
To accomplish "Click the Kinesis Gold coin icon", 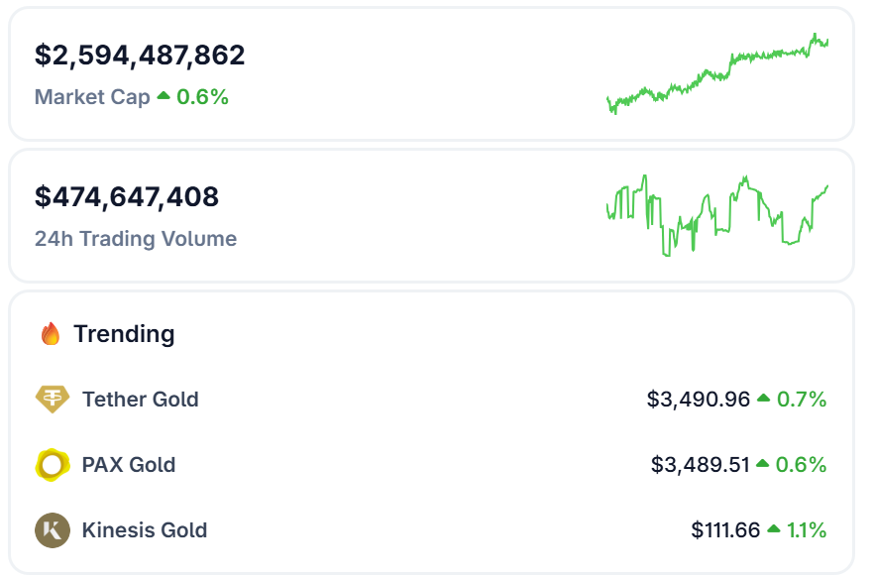I will [x=53, y=530].
